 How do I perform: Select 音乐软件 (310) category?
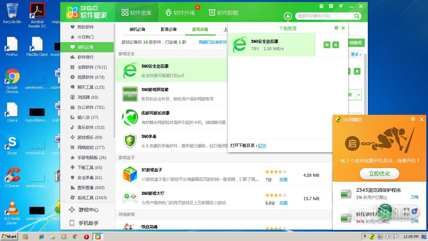point(87,127)
